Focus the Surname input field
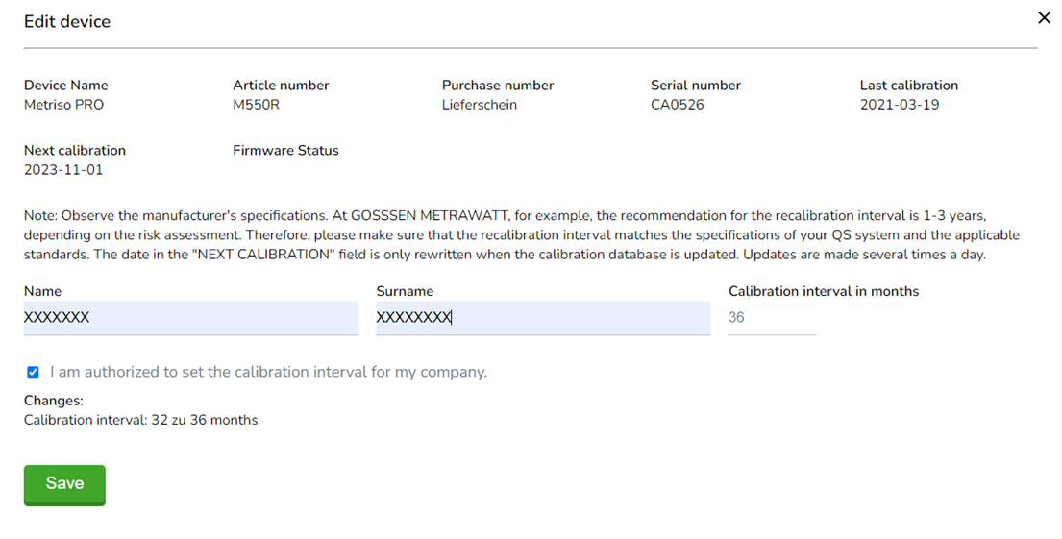Image resolution: width=1062 pixels, height=539 pixels. click(x=543, y=318)
